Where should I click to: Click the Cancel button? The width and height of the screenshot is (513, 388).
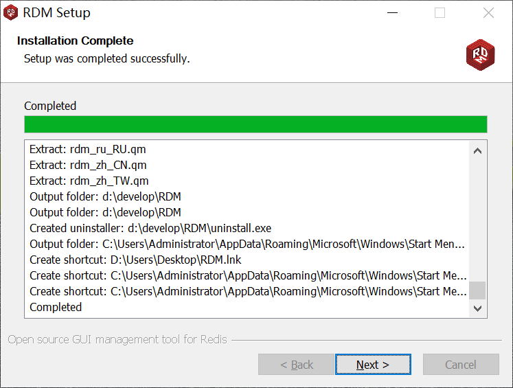pos(461,365)
